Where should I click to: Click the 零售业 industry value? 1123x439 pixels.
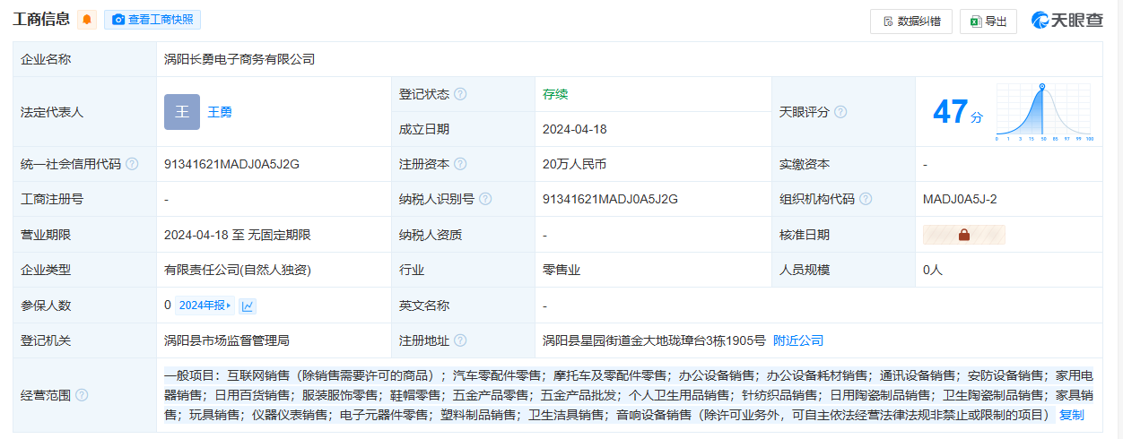pos(561,270)
